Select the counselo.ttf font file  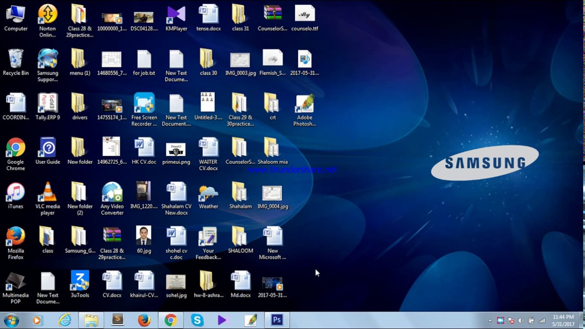point(305,18)
